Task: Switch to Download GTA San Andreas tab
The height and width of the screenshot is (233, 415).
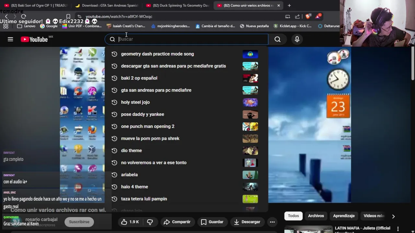Action: click(x=107, y=6)
